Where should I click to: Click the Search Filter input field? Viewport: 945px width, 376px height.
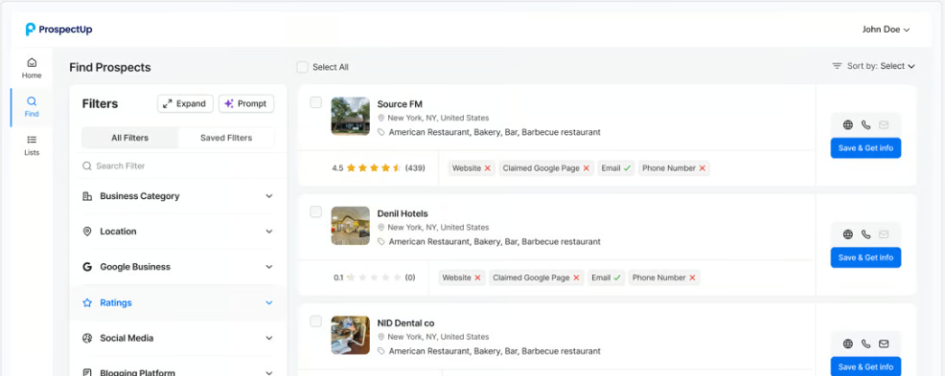[178, 166]
